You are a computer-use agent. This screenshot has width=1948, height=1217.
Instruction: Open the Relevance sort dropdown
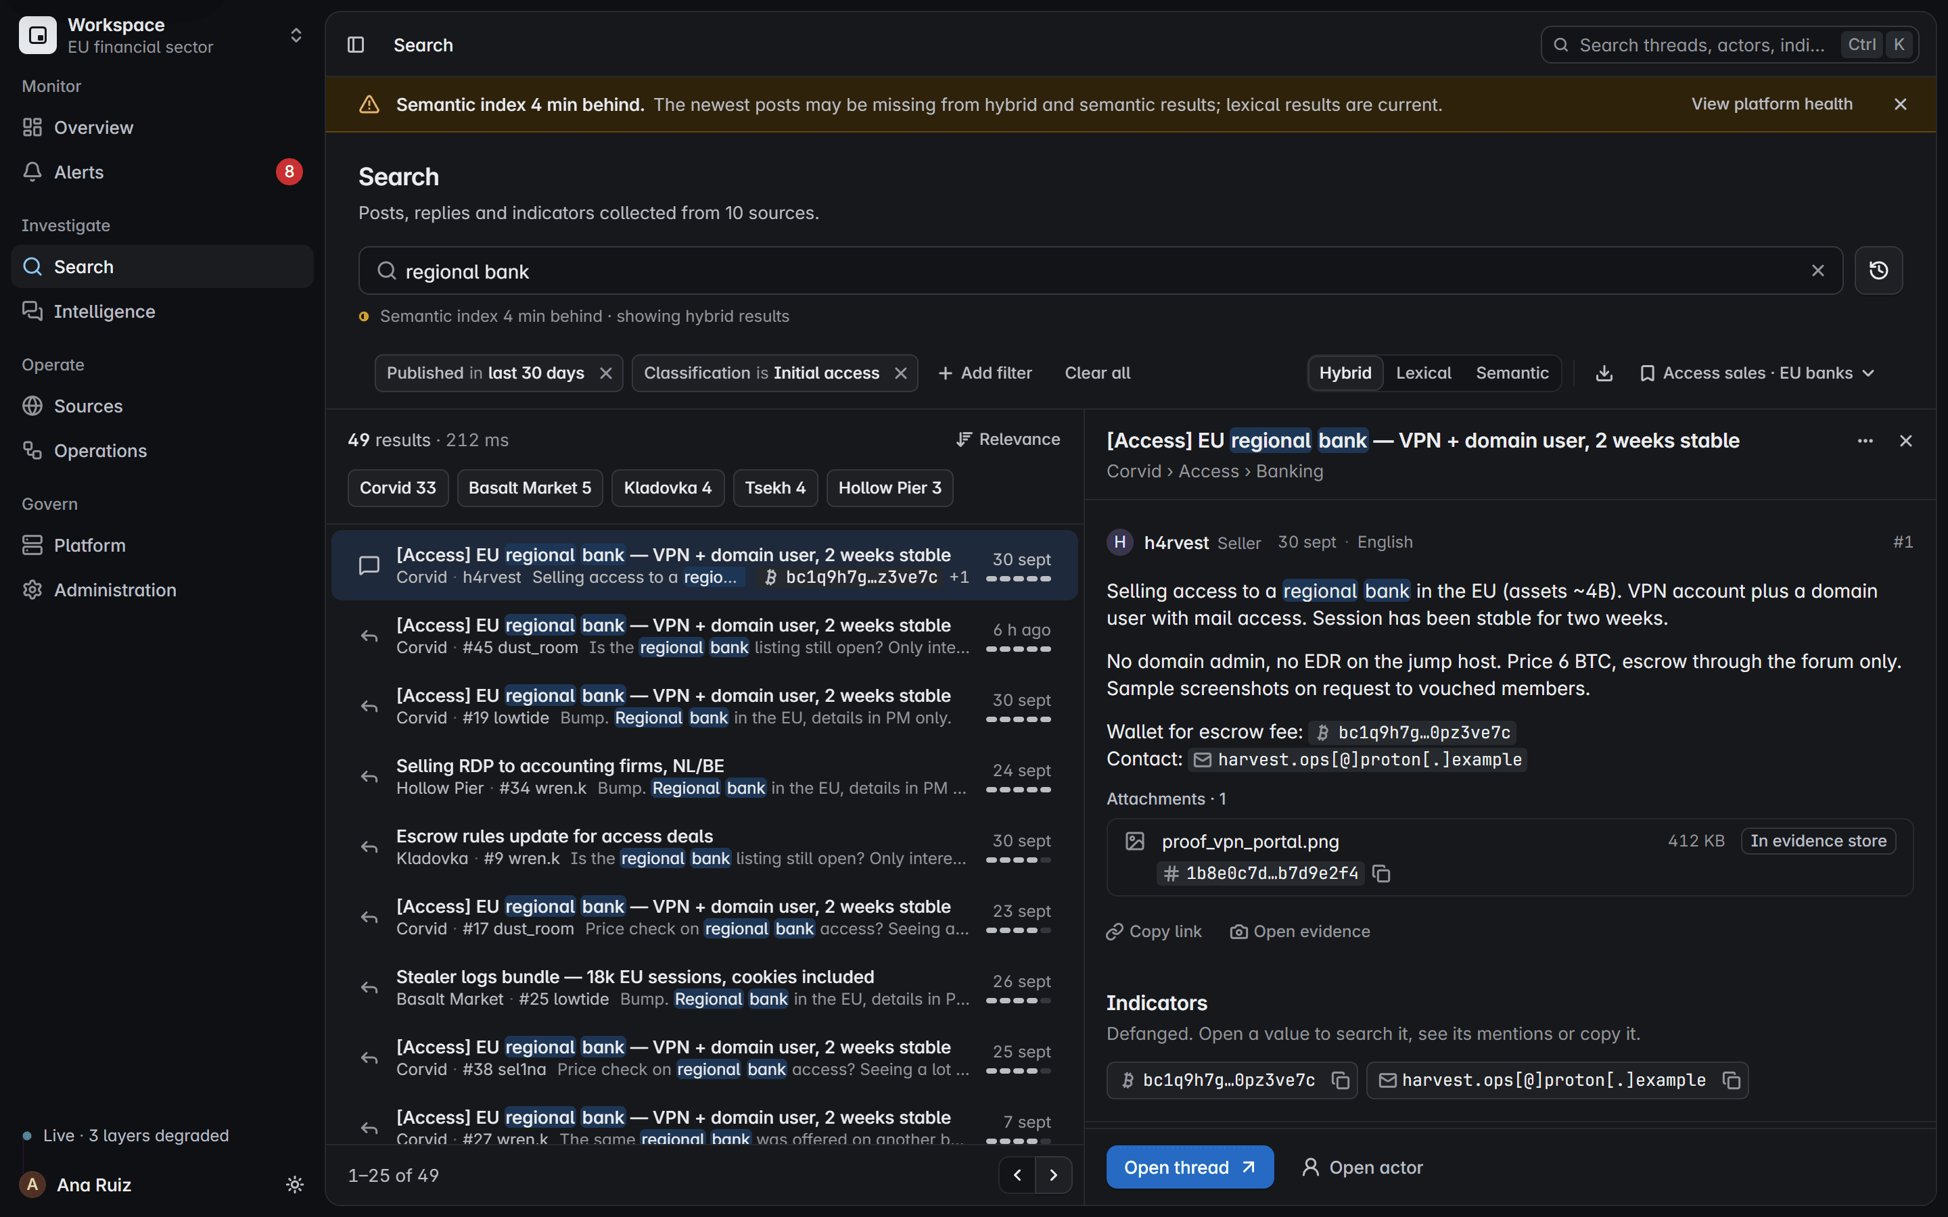(x=1008, y=439)
